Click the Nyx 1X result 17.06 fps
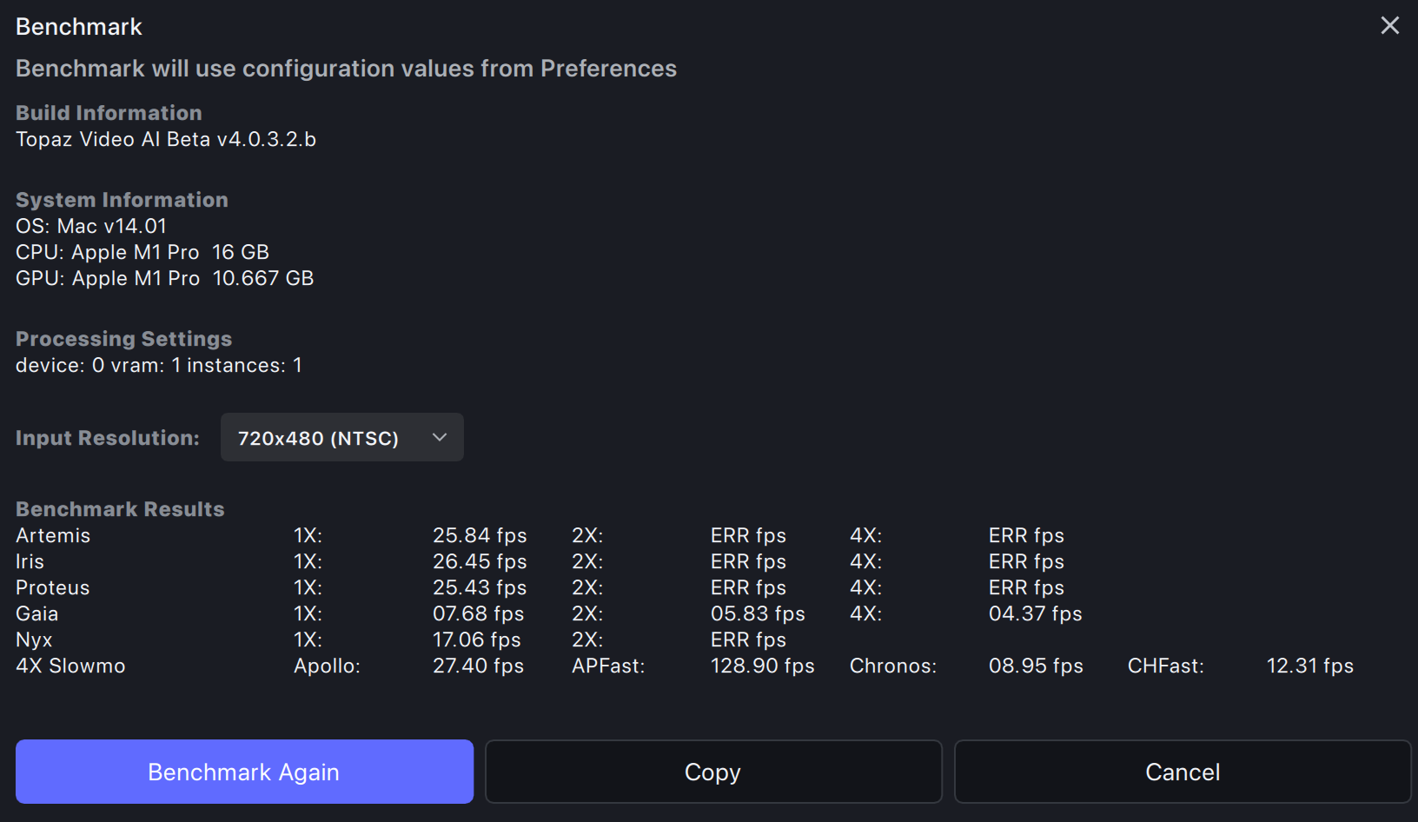Image resolution: width=1418 pixels, height=822 pixels. (x=476, y=640)
